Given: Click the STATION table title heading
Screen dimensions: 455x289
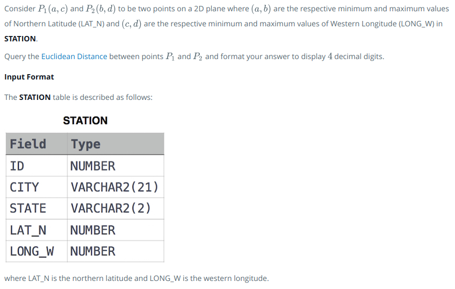Looking at the screenshot, I should pyautogui.click(x=85, y=120).
